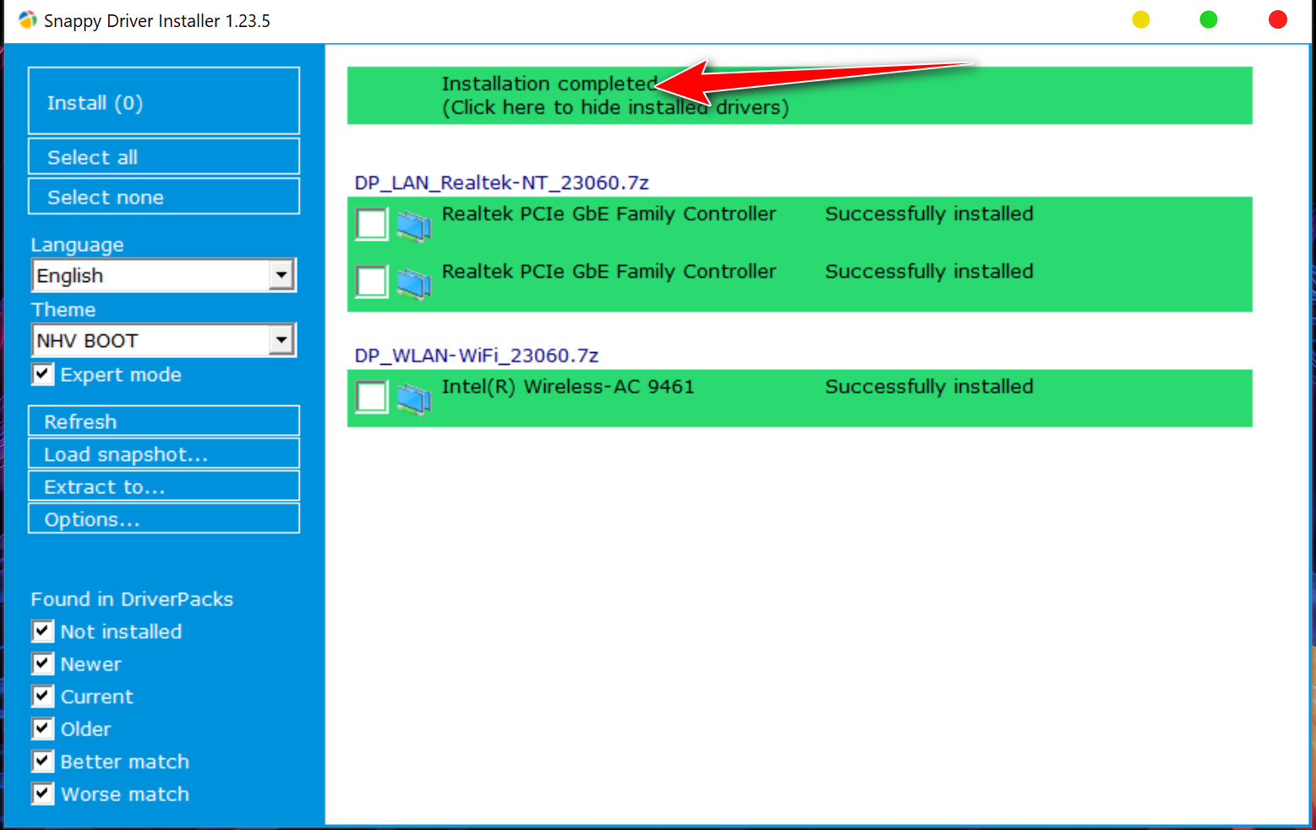
Task: Uncheck the Current filter
Action: point(42,696)
